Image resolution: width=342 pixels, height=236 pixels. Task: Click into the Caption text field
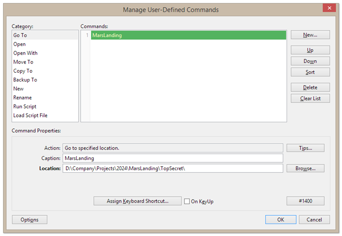(173, 158)
